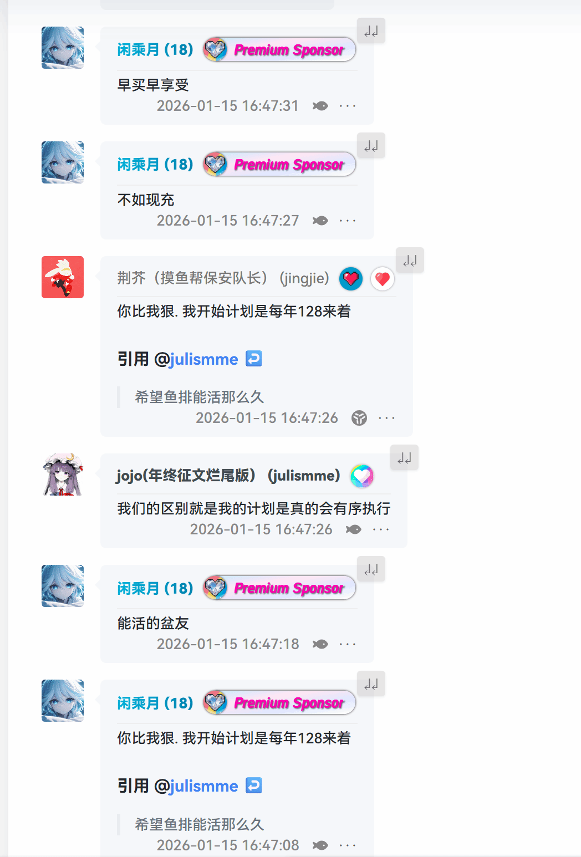Click the +1 repeat icon on the 不如现充 message
The image size is (581, 857).
371,146
